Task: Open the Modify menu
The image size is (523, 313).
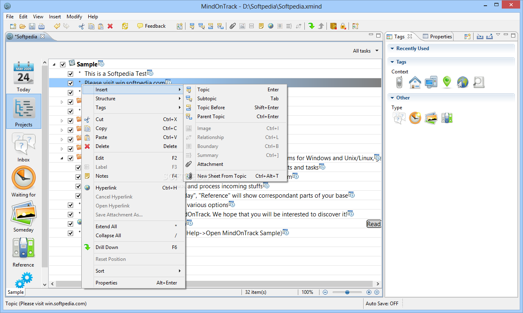Action: point(74,17)
